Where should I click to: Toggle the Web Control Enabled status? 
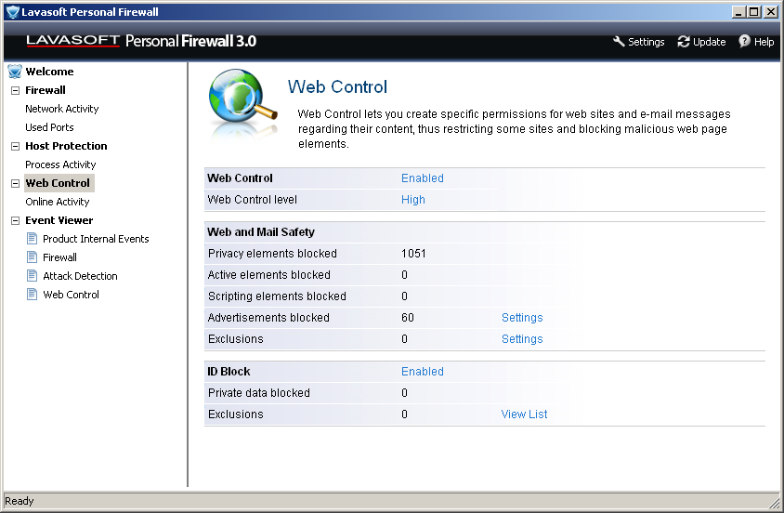tap(423, 178)
